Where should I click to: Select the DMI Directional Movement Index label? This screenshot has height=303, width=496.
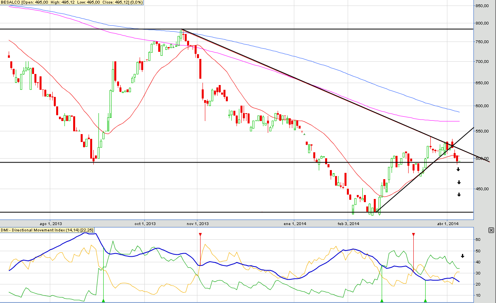[x=47, y=230]
